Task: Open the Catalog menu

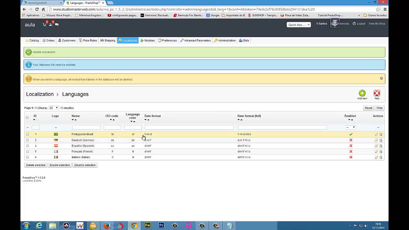Action: coord(32,41)
